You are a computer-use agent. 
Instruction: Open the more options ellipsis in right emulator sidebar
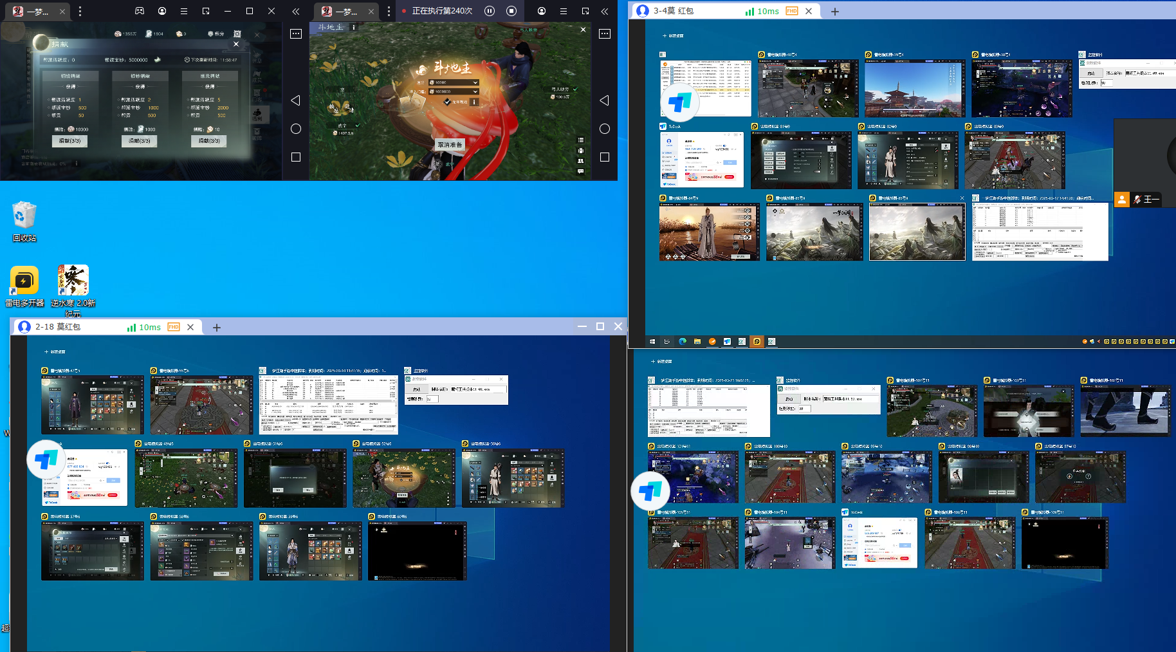pyautogui.click(x=605, y=34)
